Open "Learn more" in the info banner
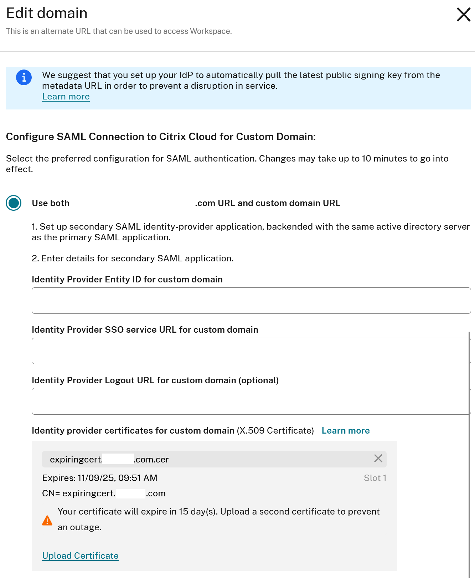Image resolution: width=475 pixels, height=578 pixels. point(66,96)
